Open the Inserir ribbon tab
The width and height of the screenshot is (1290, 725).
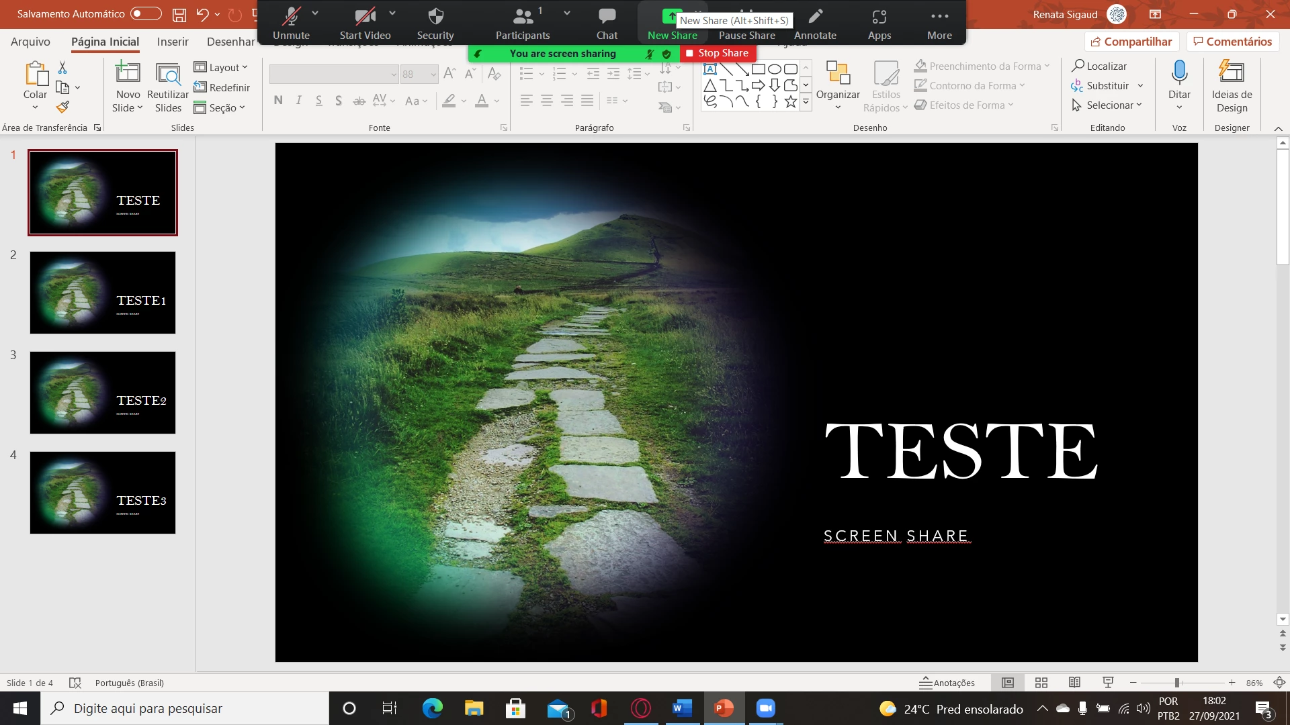(x=173, y=42)
